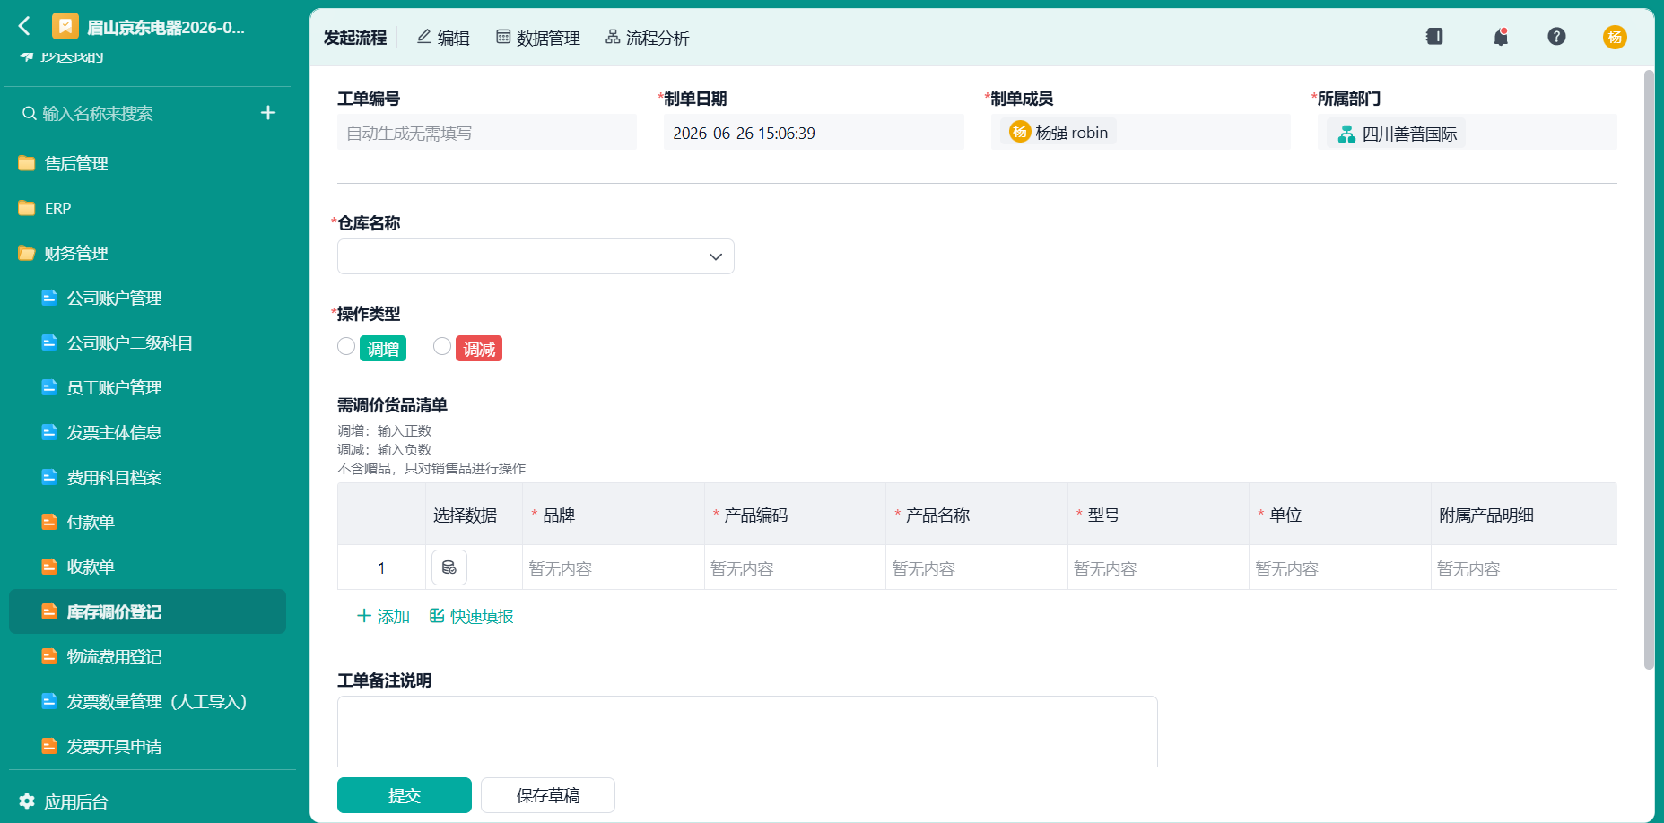The width and height of the screenshot is (1664, 823).
Task: Open 员工账户管理 form
Action: pos(147,387)
